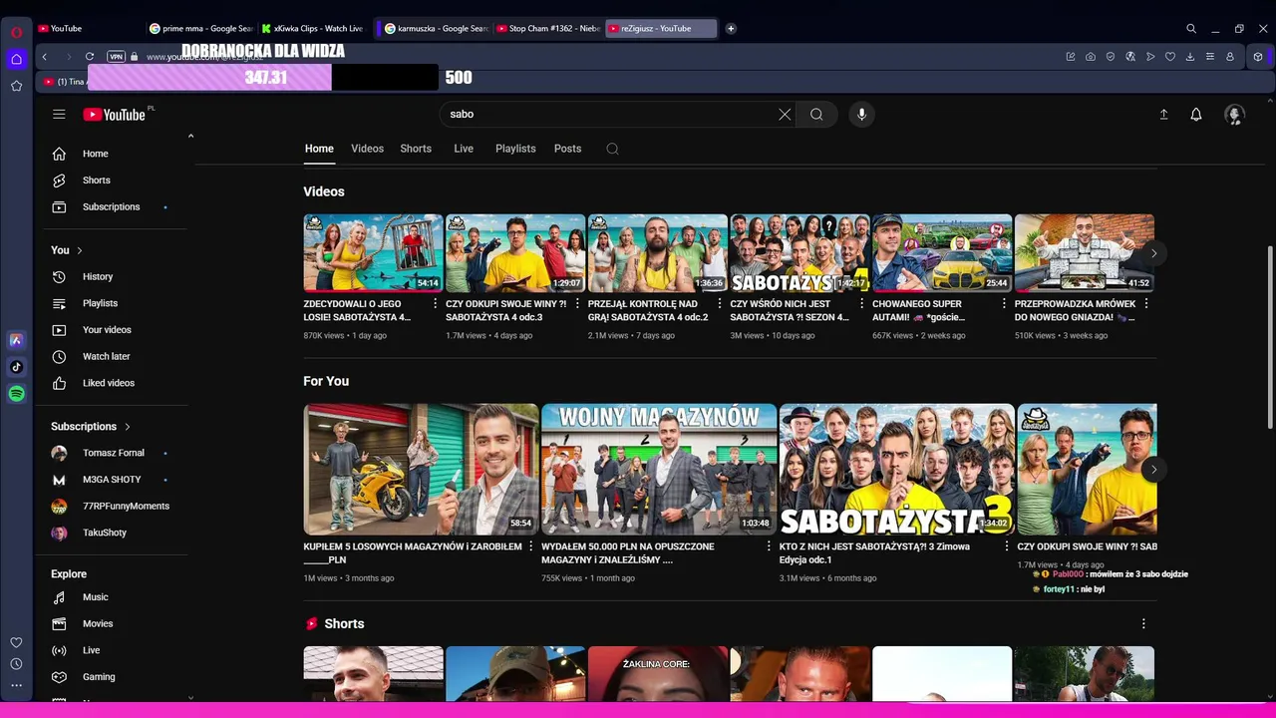1276x718 pixels.
Task: Open options for KUPIŁEM 5 LOSOWYCH MAGAZYNÓW video
Action: (530, 546)
